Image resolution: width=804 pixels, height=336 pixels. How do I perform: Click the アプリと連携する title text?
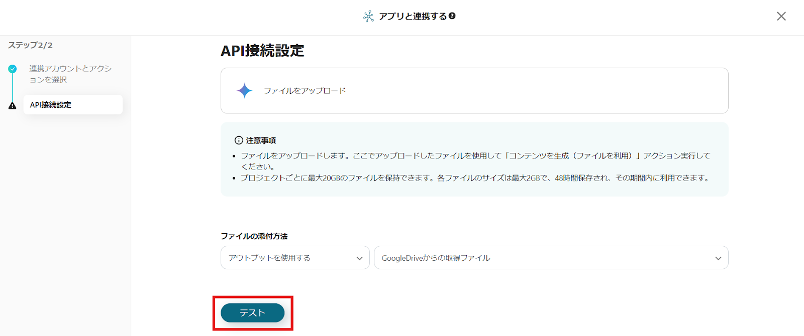tap(413, 16)
